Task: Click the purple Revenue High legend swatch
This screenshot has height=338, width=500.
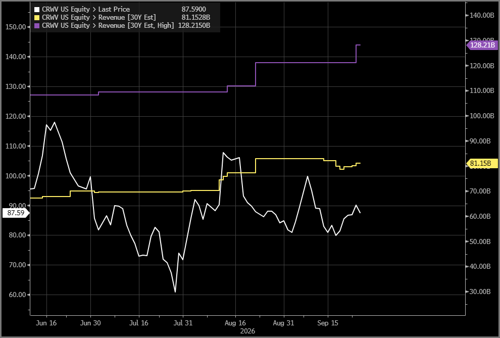Action: coord(37,25)
